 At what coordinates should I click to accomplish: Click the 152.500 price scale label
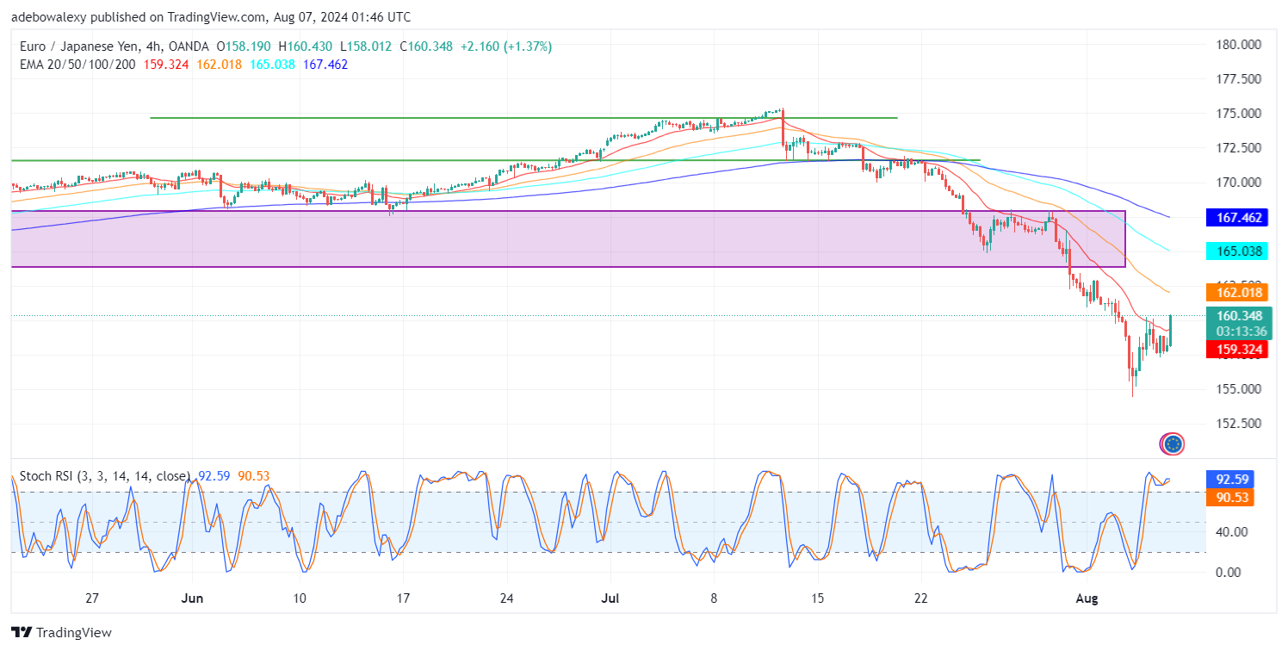pos(1238,423)
